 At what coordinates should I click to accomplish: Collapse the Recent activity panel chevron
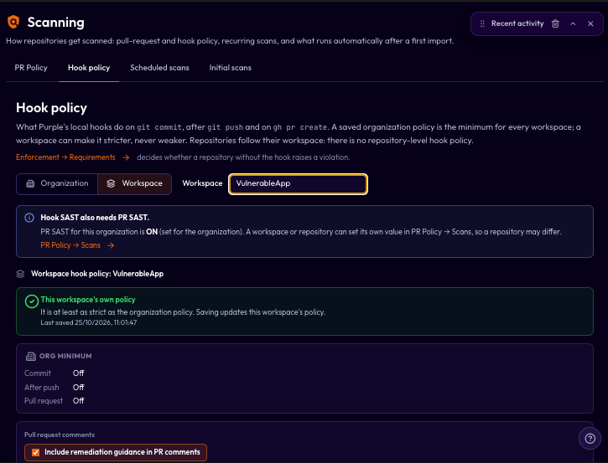tap(573, 23)
